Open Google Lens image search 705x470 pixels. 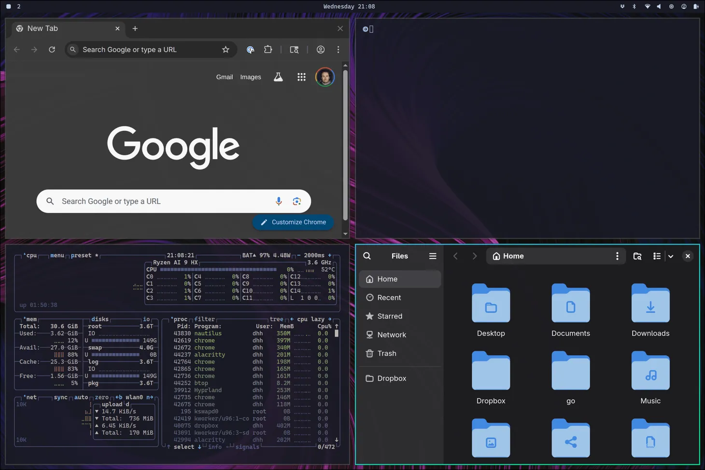pyautogui.click(x=296, y=201)
